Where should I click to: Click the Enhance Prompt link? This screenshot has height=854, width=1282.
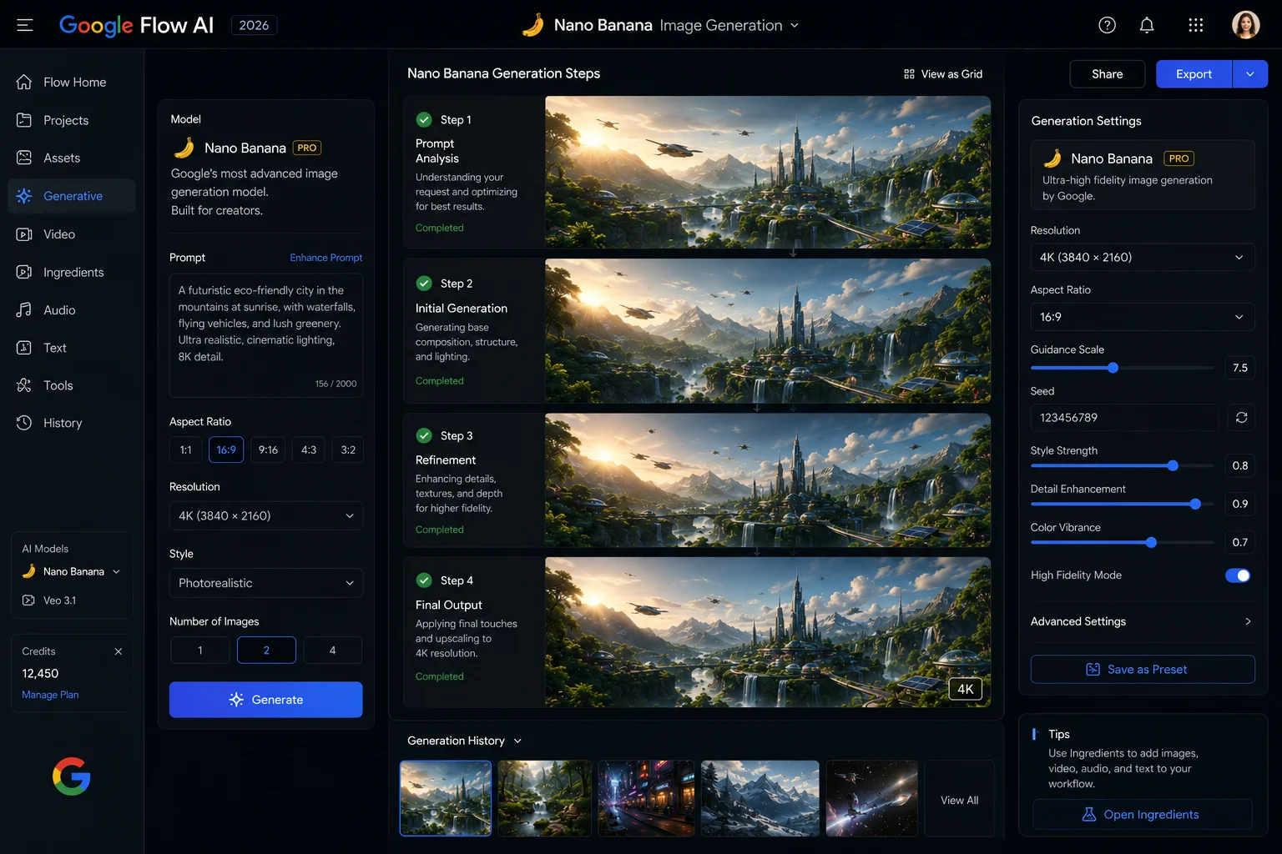click(326, 258)
